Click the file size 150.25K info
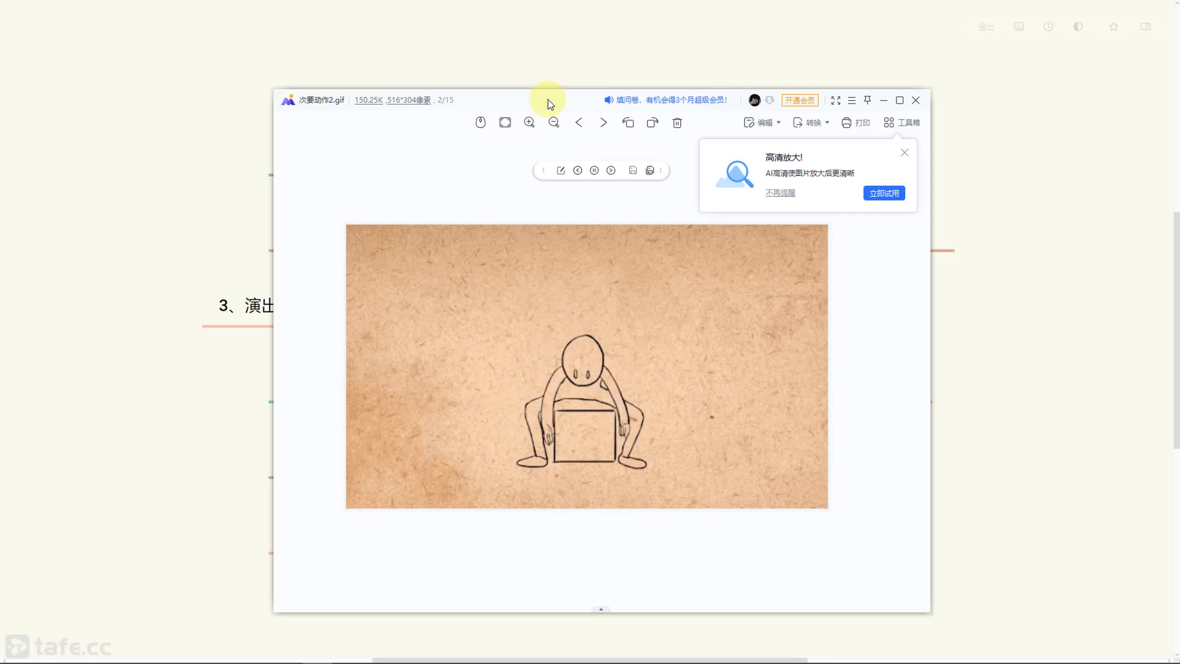Image resolution: width=1180 pixels, height=664 pixels. pos(368,100)
